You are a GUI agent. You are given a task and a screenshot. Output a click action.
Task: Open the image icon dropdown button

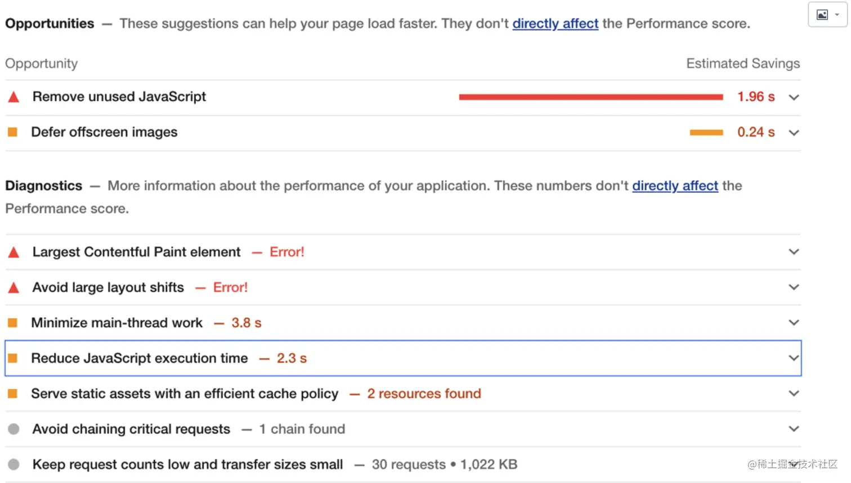827,15
